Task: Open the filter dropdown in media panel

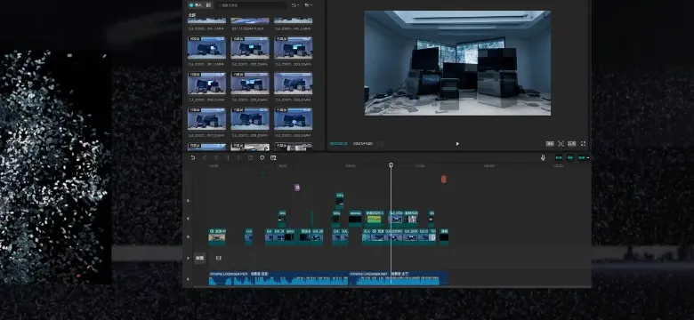Action: click(308, 5)
